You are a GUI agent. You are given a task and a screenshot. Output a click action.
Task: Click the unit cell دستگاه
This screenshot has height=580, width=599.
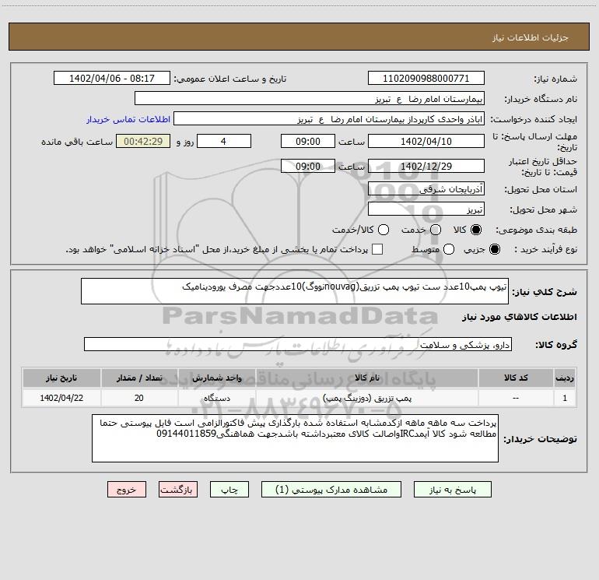point(216,398)
